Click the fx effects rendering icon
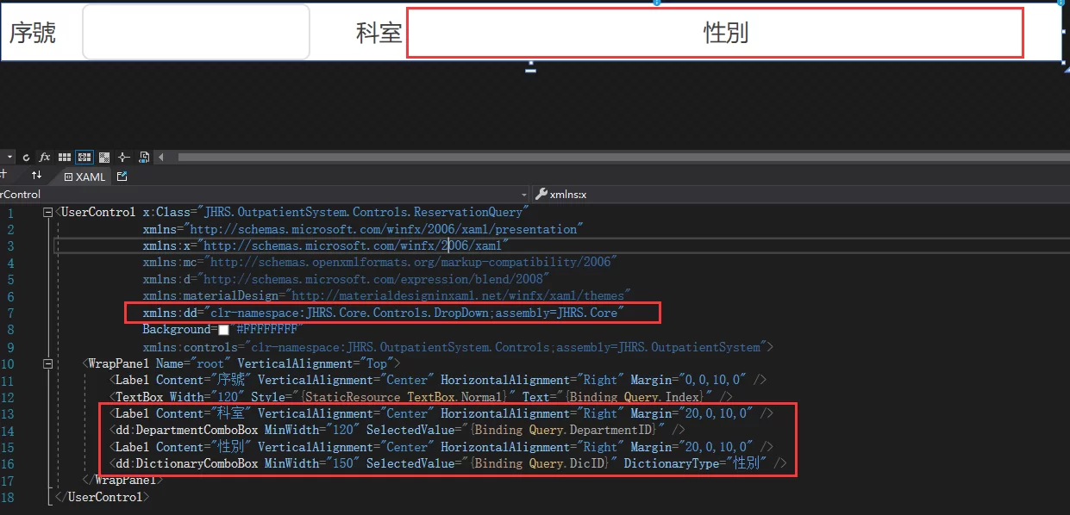1070x515 pixels. 44,157
